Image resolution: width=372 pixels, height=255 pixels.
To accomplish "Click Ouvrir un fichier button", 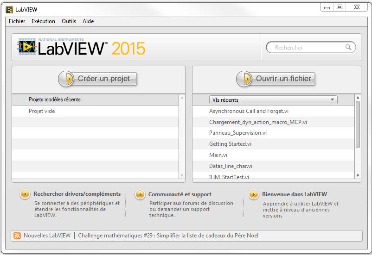I will tap(276, 79).
